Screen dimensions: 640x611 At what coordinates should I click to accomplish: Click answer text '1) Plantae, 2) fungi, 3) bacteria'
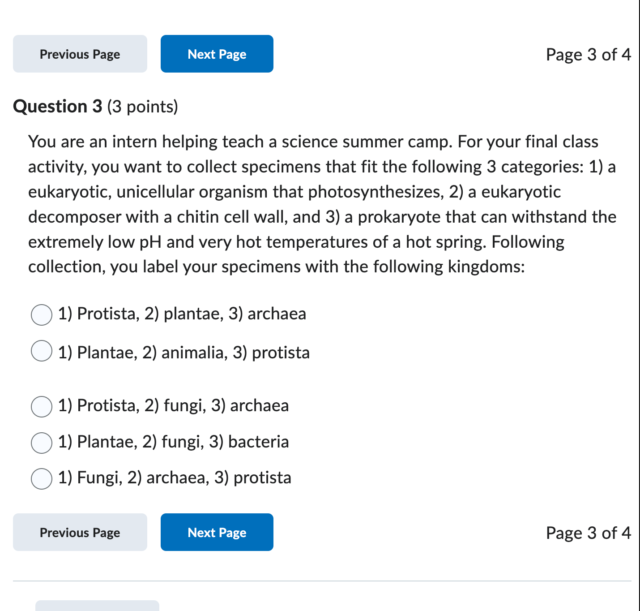click(174, 442)
